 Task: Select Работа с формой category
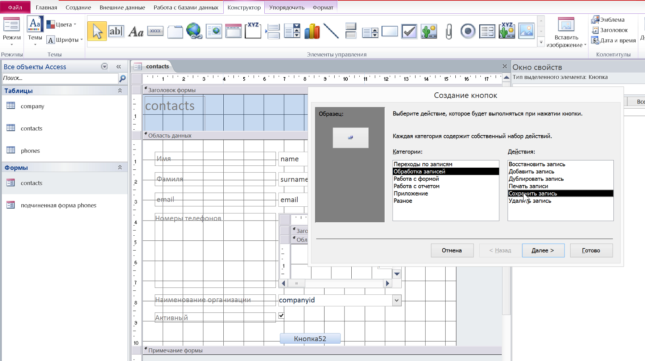(x=416, y=179)
